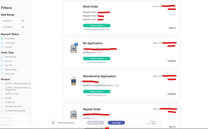Click the Page 1 of 18 pages indicator
Screen dimensions: 208x129
151,123
